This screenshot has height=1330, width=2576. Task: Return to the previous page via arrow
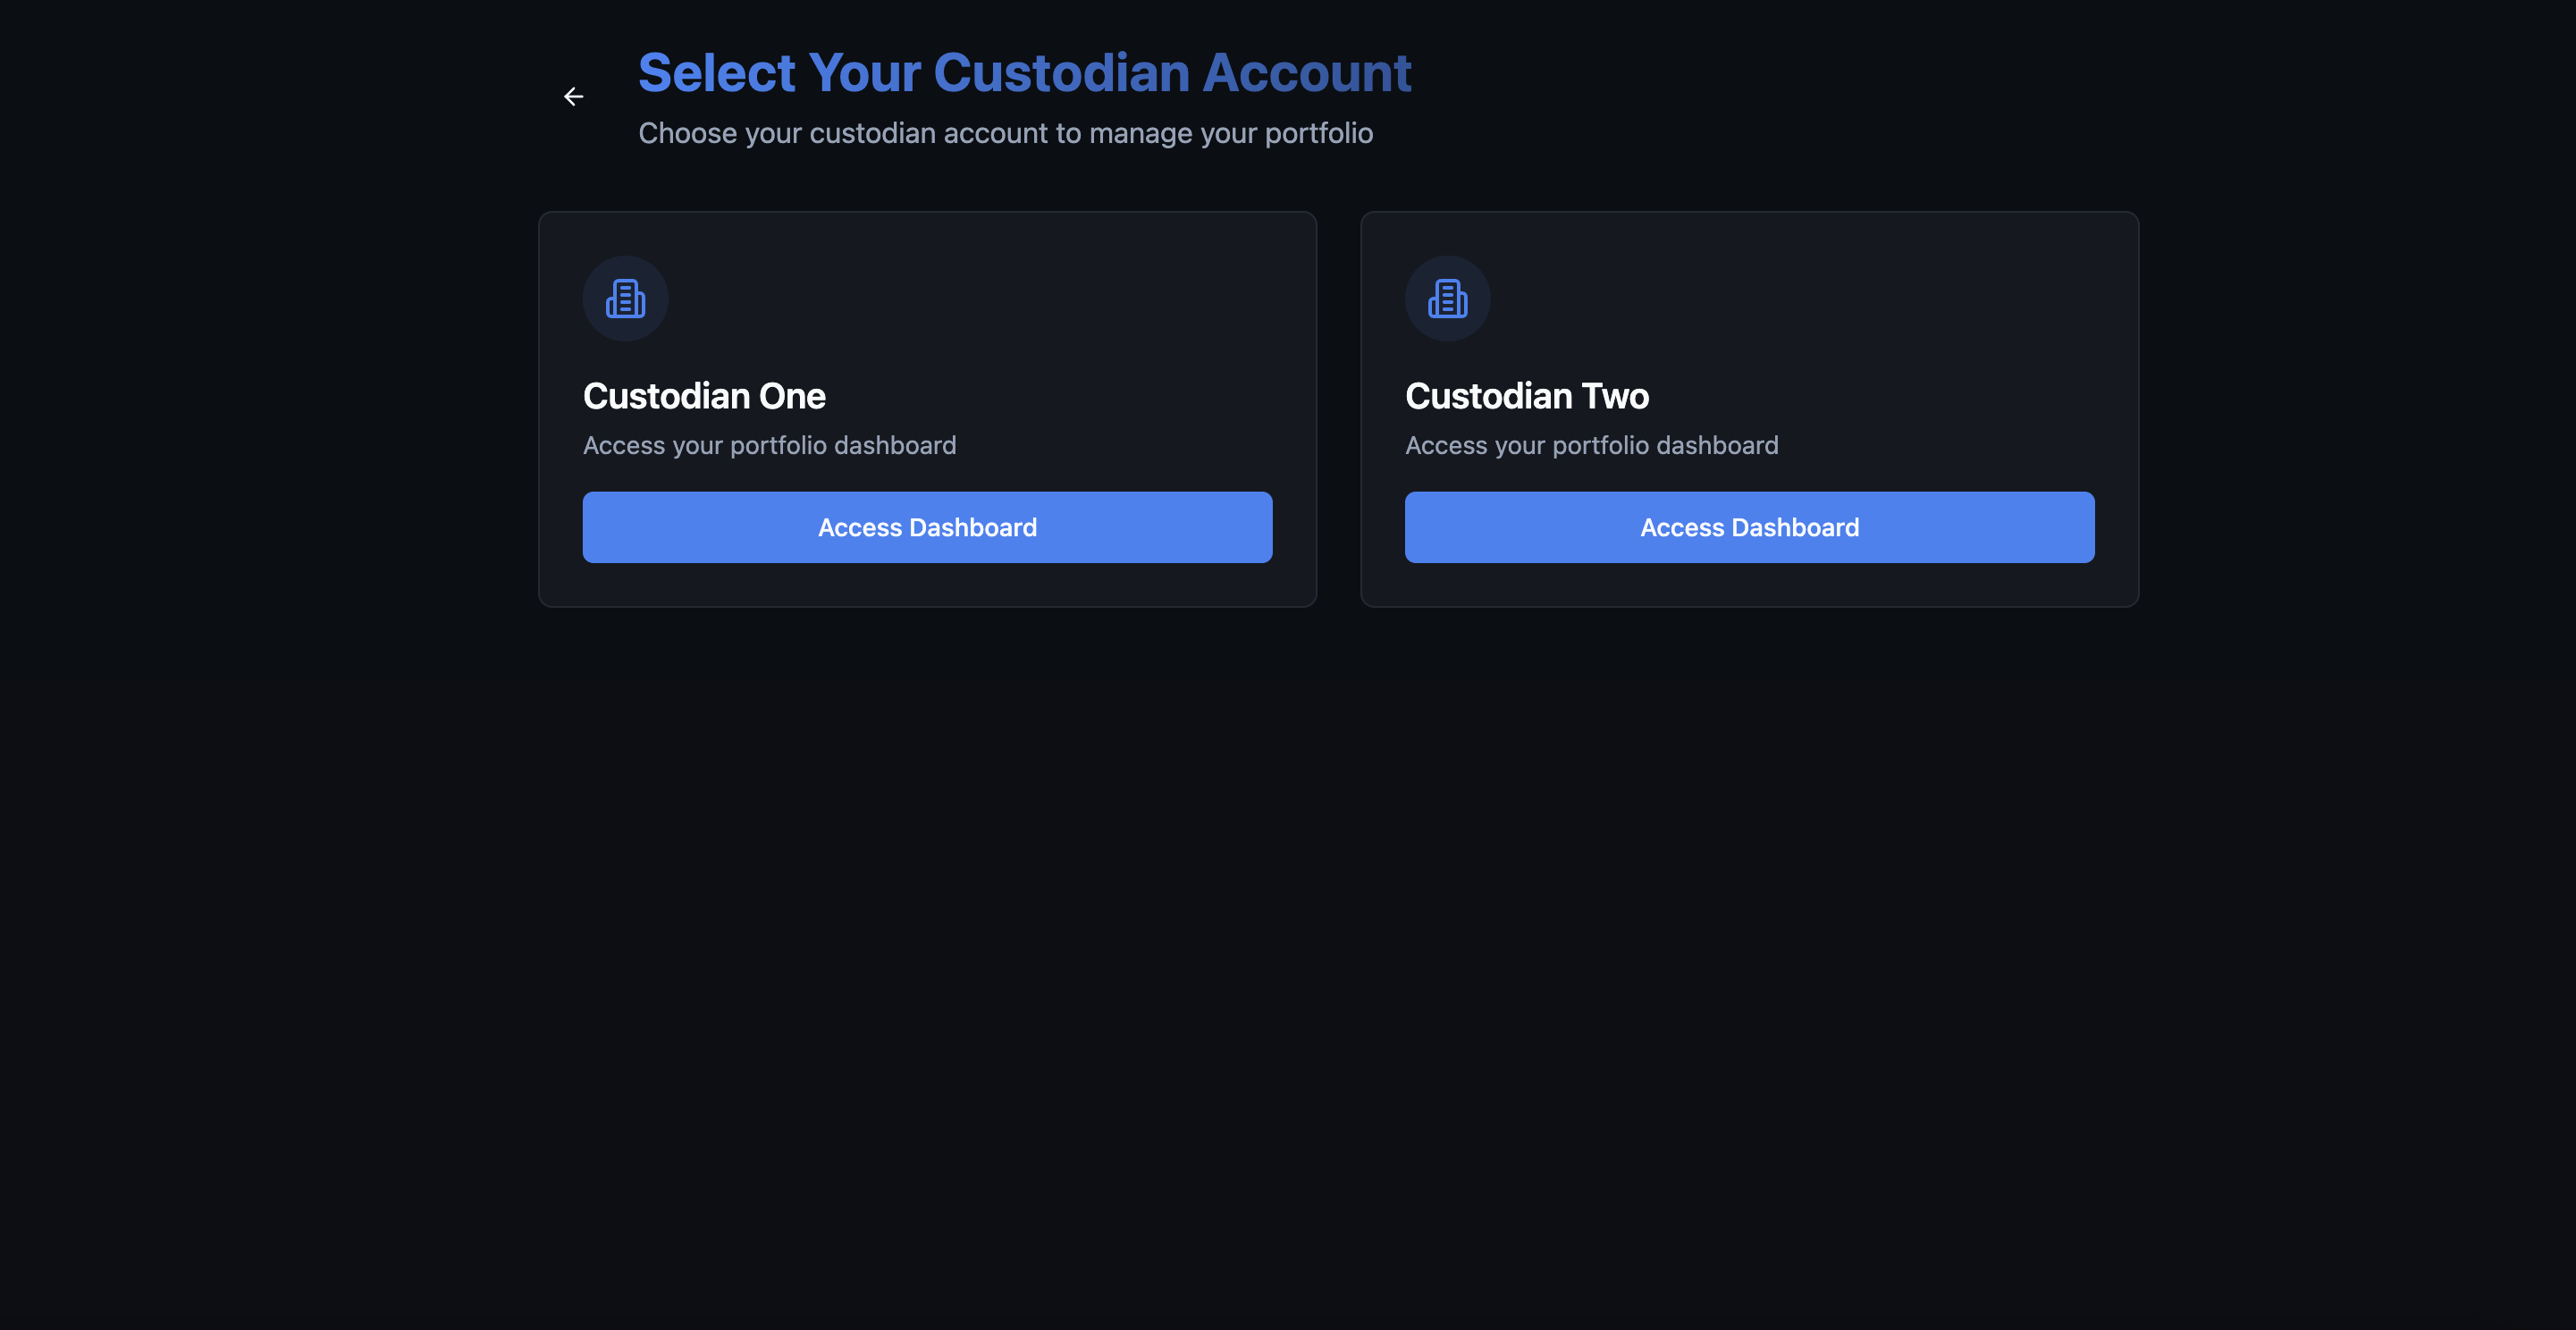[x=573, y=97]
